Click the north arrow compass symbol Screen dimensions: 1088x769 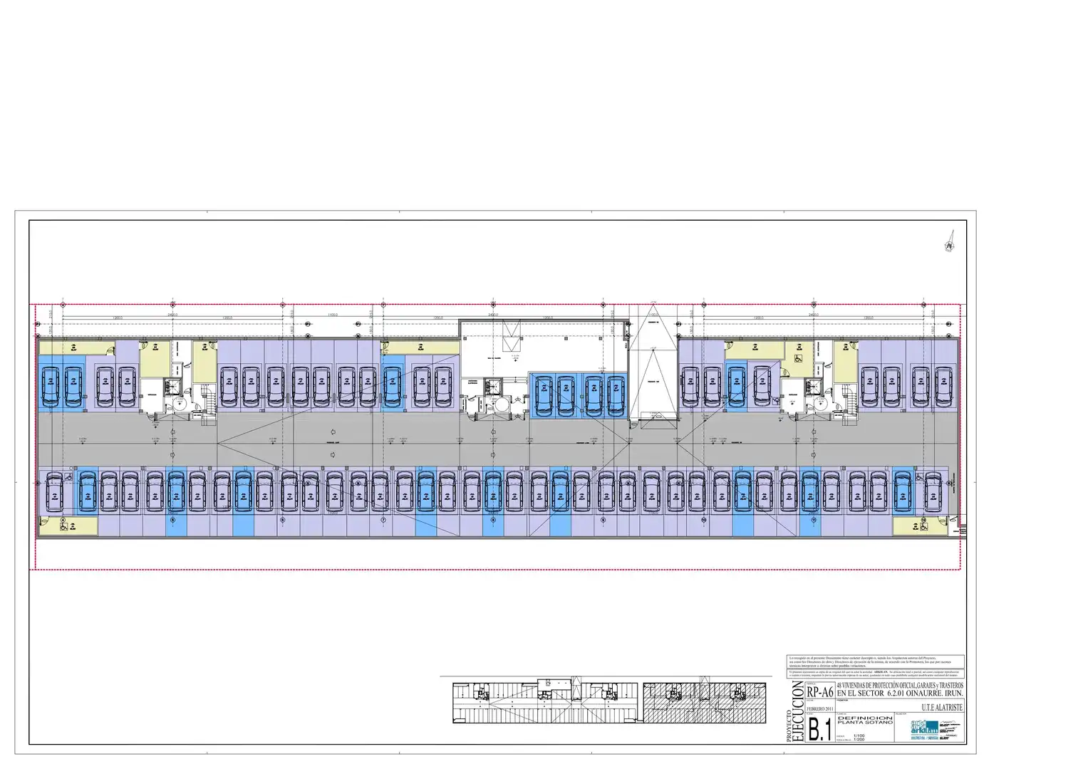pos(950,246)
